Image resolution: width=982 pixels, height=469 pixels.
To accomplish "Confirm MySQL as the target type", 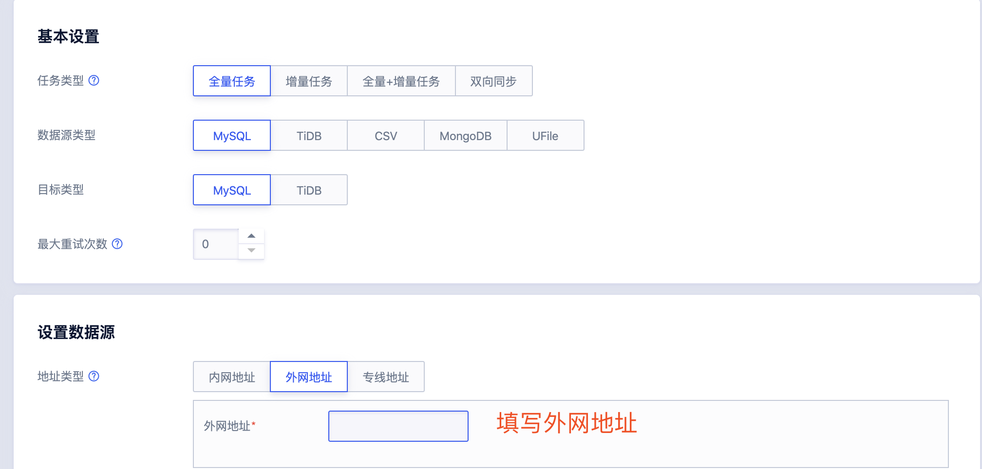I will [x=231, y=190].
